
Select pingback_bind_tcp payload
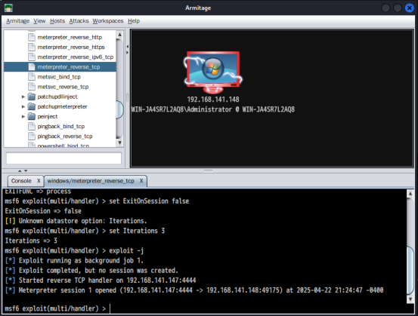tap(61, 127)
